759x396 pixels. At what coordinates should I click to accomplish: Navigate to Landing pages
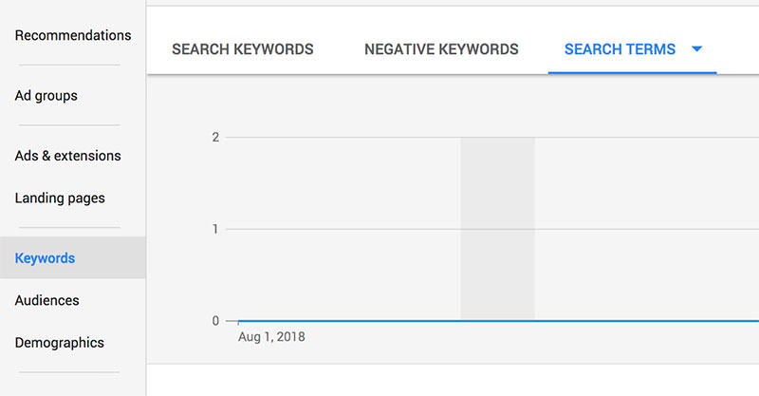(x=60, y=198)
